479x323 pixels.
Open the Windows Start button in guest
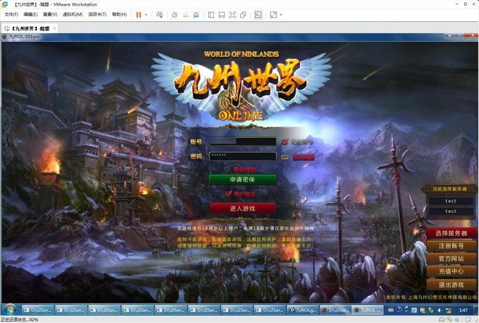pyautogui.click(x=9, y=310)
